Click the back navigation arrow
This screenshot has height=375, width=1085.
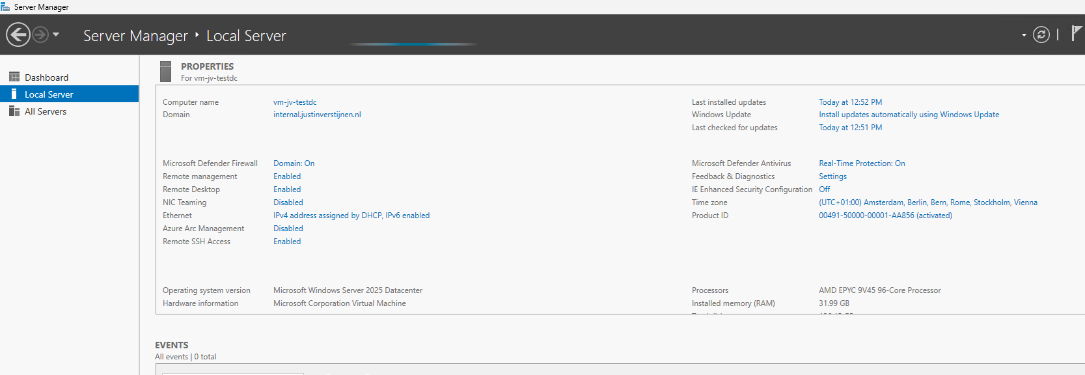click(x=18, y=35)
